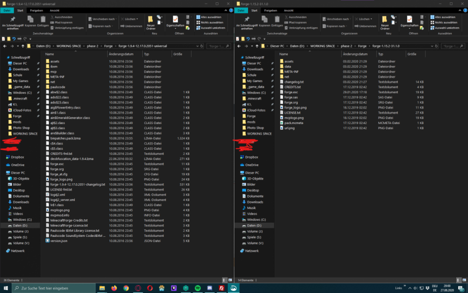Switch to Ansicht tab in forge-1.9.4 window
Screen dimensions: 468x293
(x=54, y=10)
